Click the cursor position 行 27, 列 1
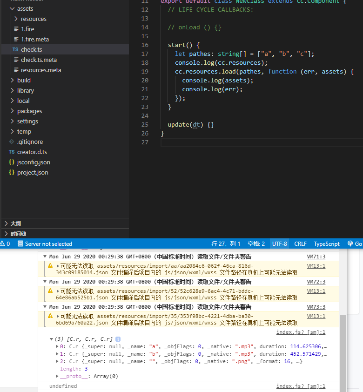The width and height of the screenshot is (363, 392). click(226, 244)
